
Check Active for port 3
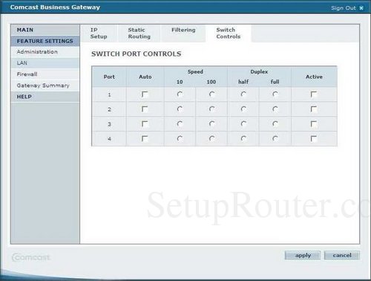(314, 124)
